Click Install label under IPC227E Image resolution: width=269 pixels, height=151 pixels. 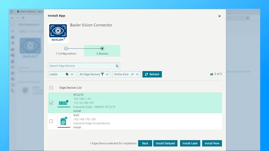click(x=77, y=111)
